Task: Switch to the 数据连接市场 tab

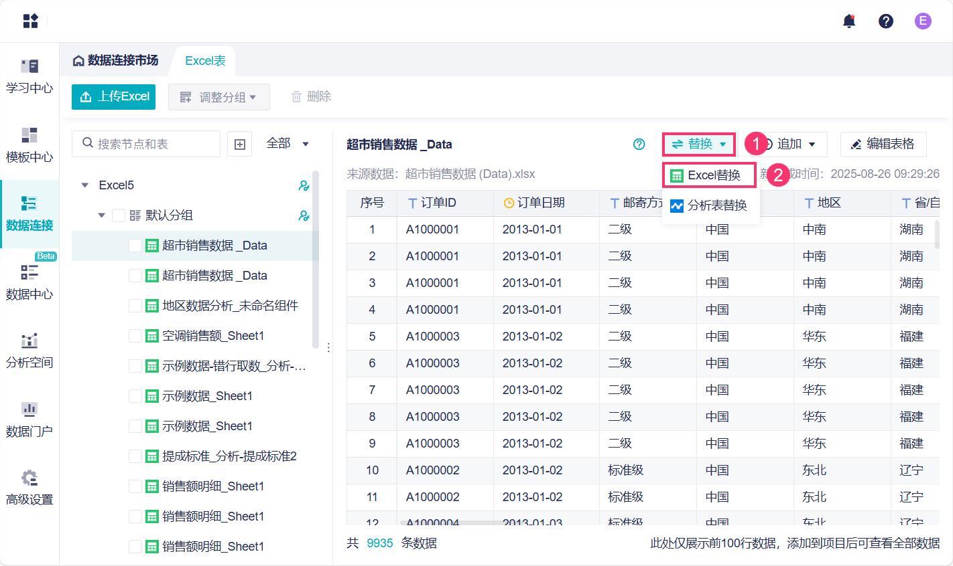Action: [116, 61]
